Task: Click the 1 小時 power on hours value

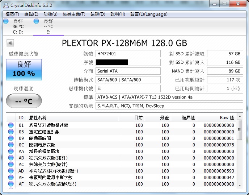Action: tap(225, 88)
